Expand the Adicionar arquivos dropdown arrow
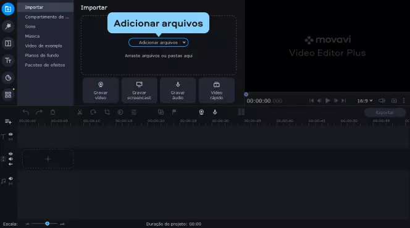 [184, 43]
